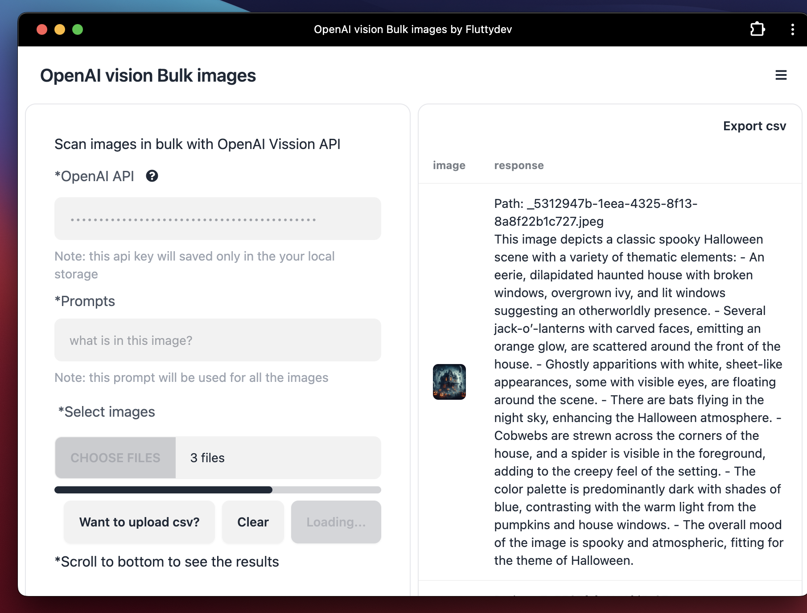Click the 'image' column header
807x613 pixels.
coord(449,166)
